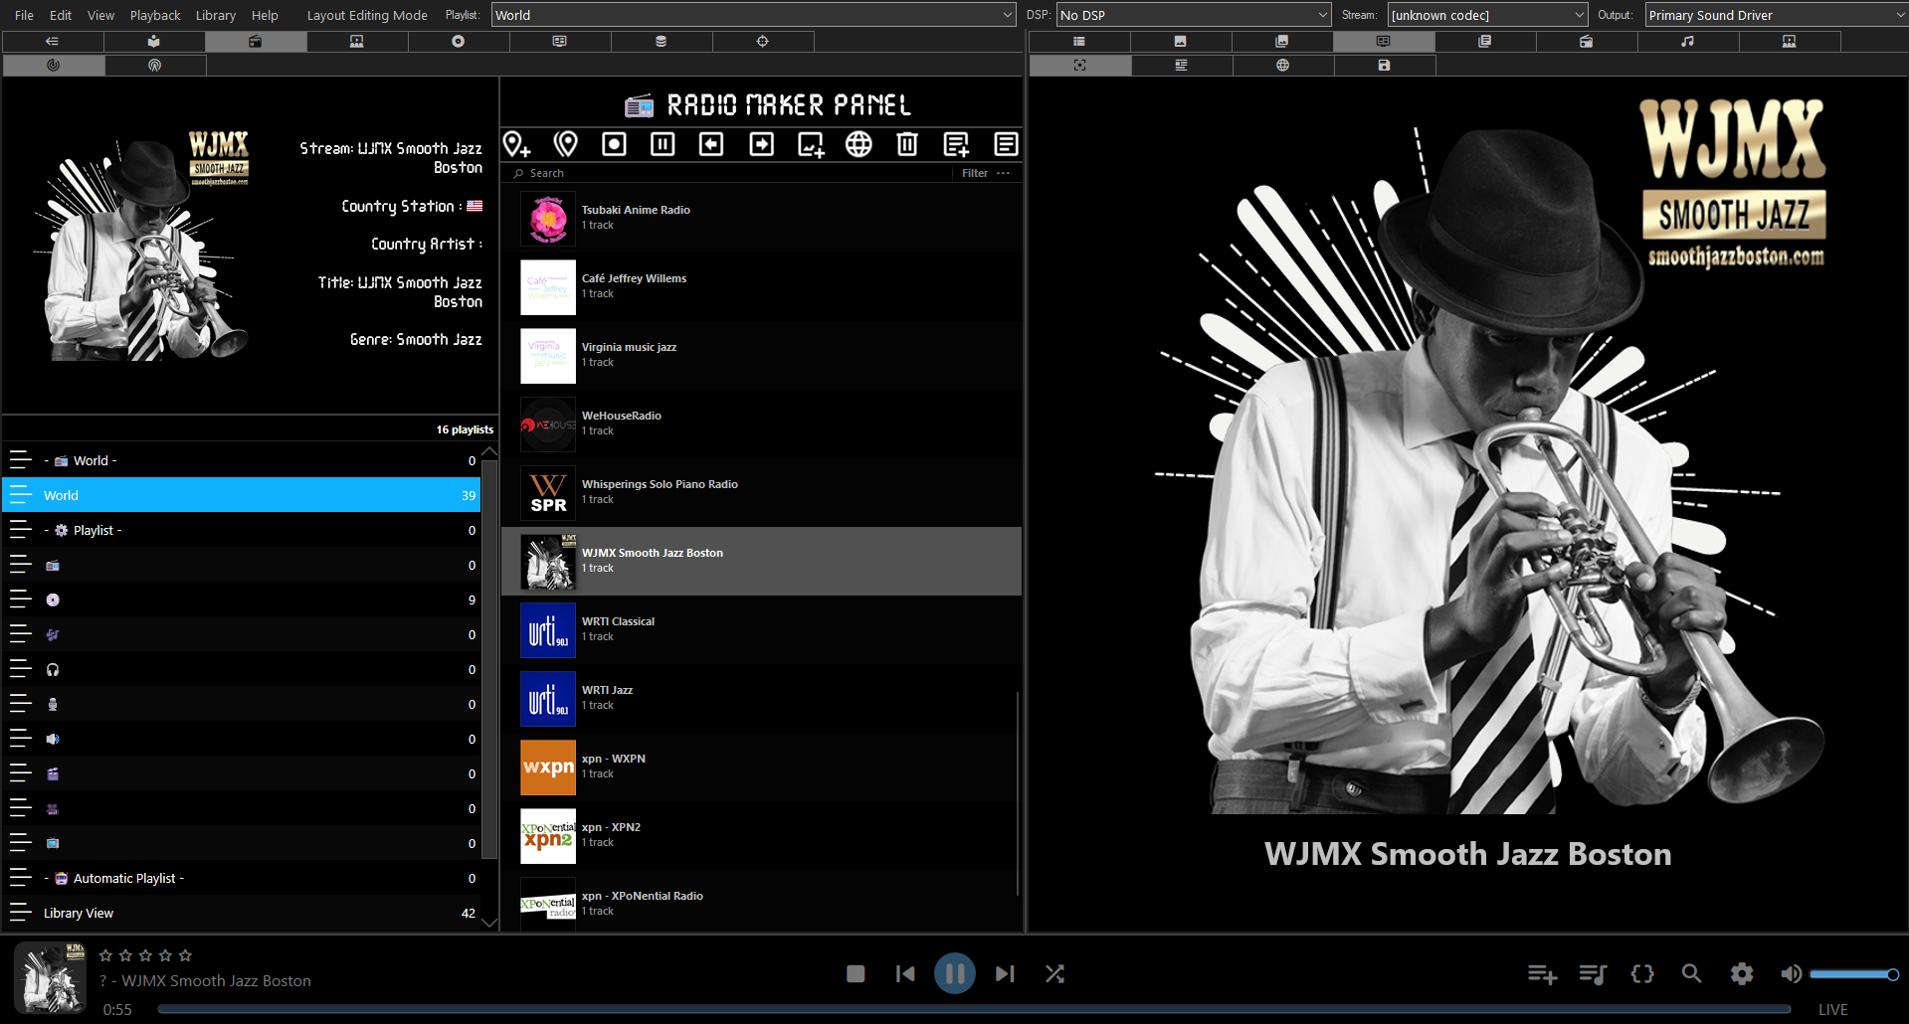Click the playlist panel scroll-down arrow
Screen dimensions: 1909x1024
coord(489,923)
